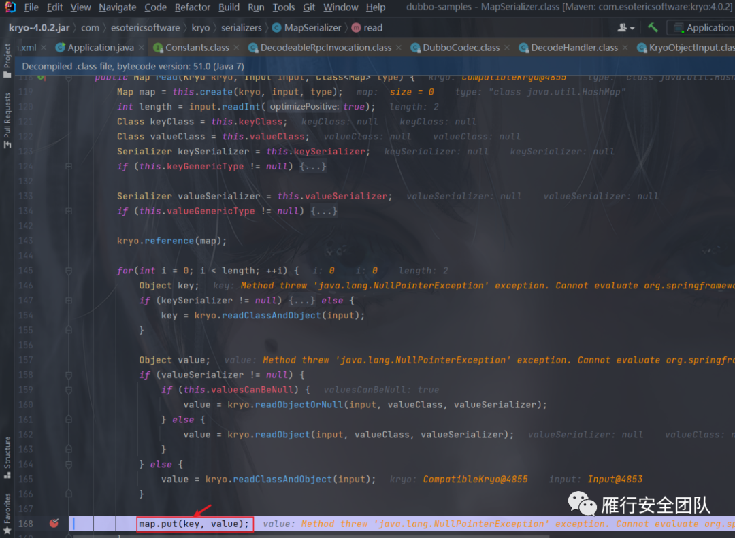Screen dimensions: 735x538
Task: Open the Edit menu
Action: 55,7
